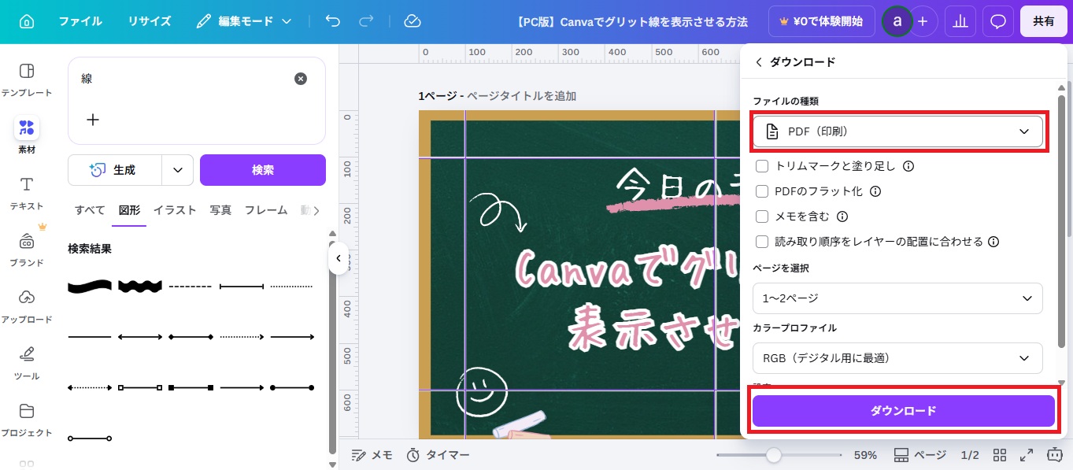Open the comments speech bubble icon
This screenshot has height=470, width=1073.
tap(998, 22)
